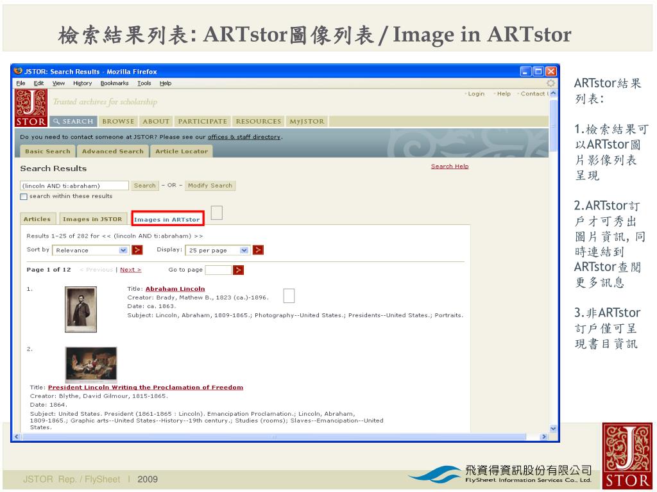
Task: Click the horizontal scrollbar thumb
Action: 275,437
